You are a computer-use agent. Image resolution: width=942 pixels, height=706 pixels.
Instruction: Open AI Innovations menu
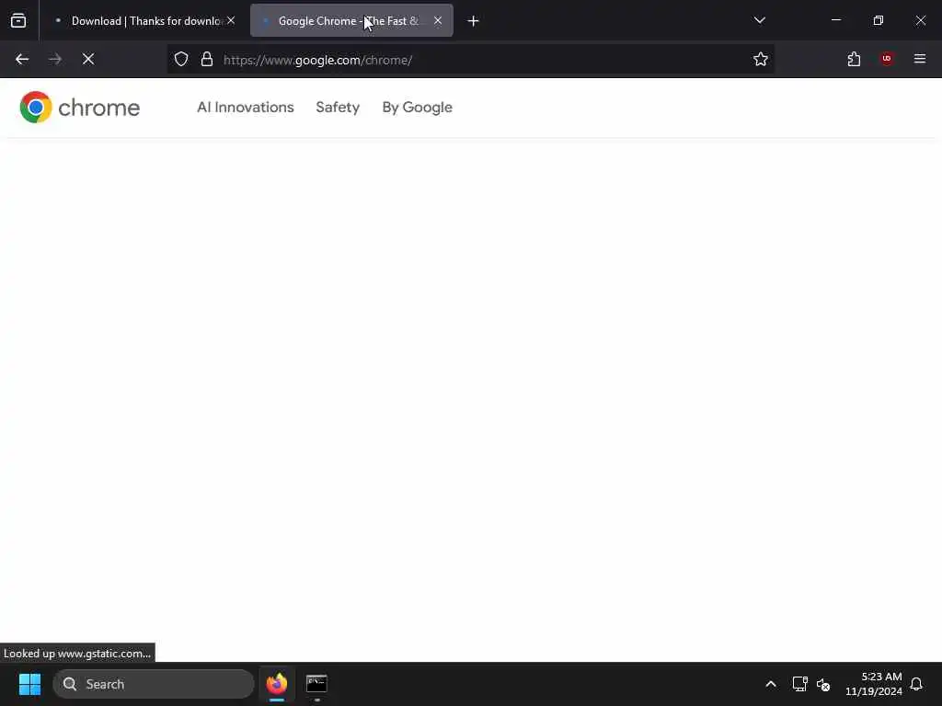coord(245,108)
